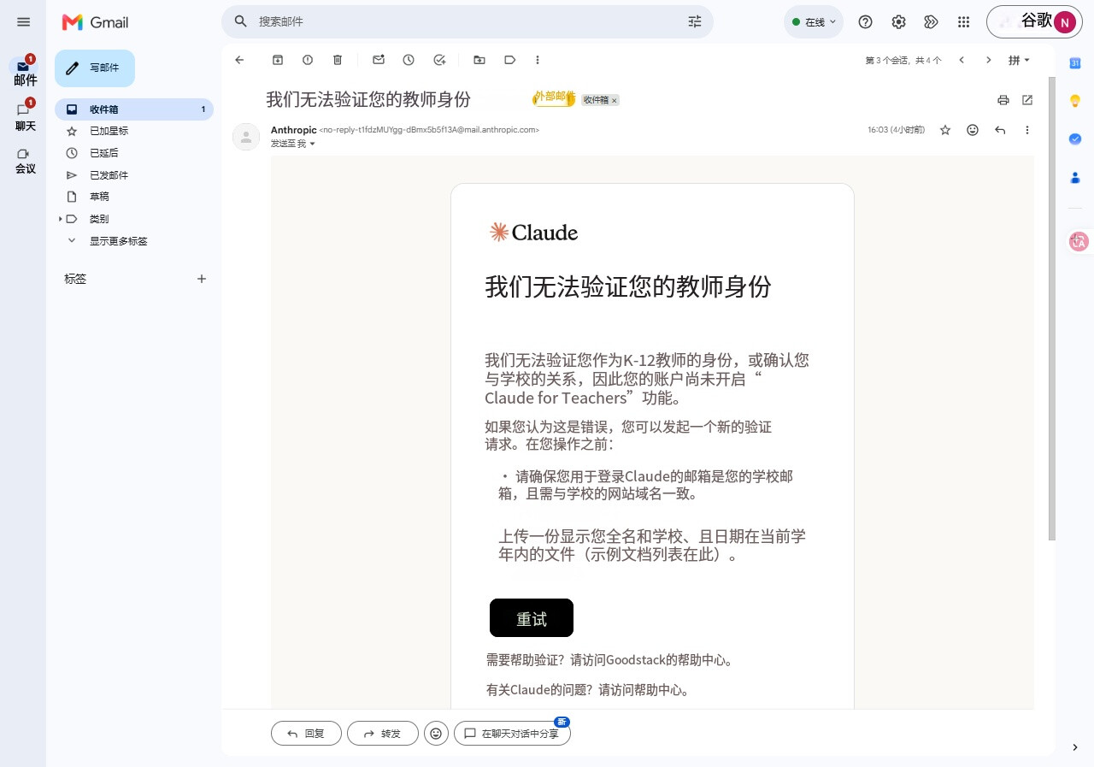
Task: Open the toolbar's more options menu
Action: click(x=538, y=60)
